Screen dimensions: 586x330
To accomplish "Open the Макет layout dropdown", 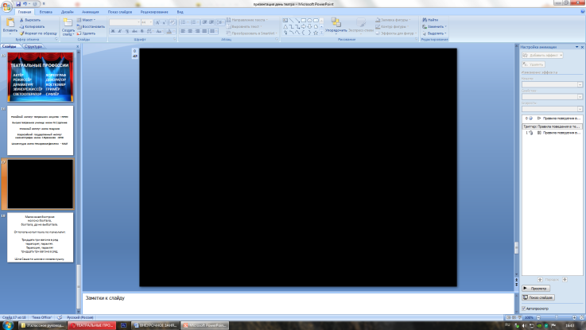I will pos(88,19).
